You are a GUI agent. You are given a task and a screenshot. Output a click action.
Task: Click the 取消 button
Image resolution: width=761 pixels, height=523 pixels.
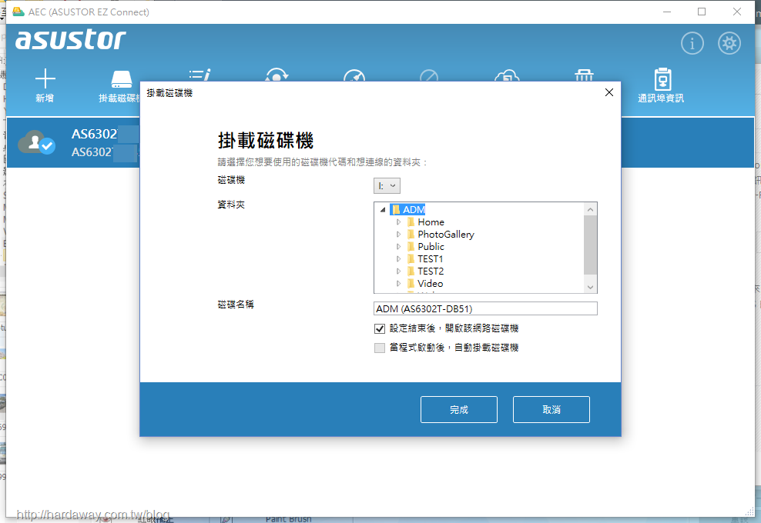[x=551, y=410]
